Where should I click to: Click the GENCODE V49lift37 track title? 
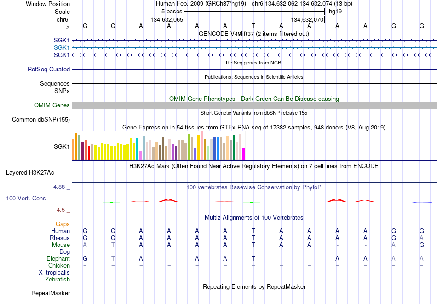(x=254, y=34)
